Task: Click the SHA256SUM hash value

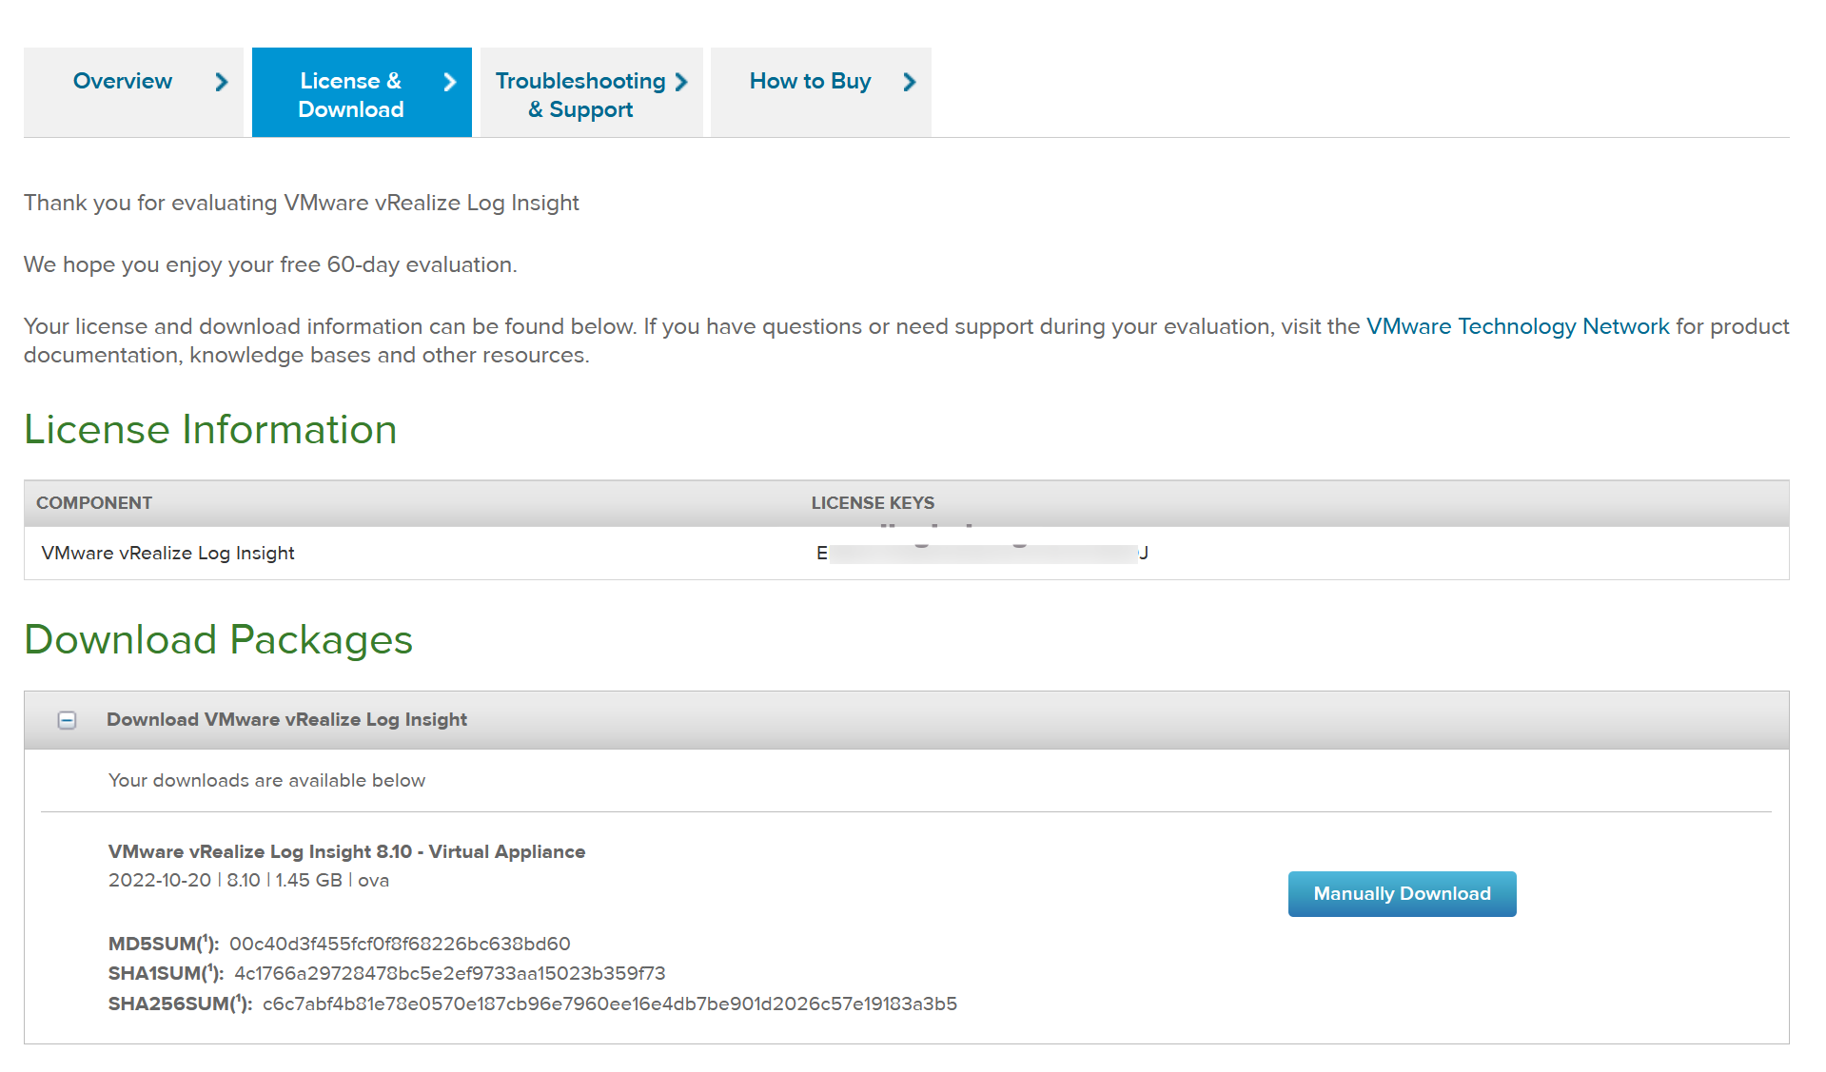Action: (x=609, y=1004)
